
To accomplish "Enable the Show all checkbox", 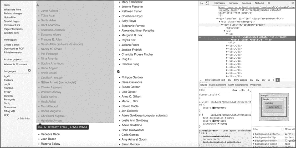I will tap(283, 129).
